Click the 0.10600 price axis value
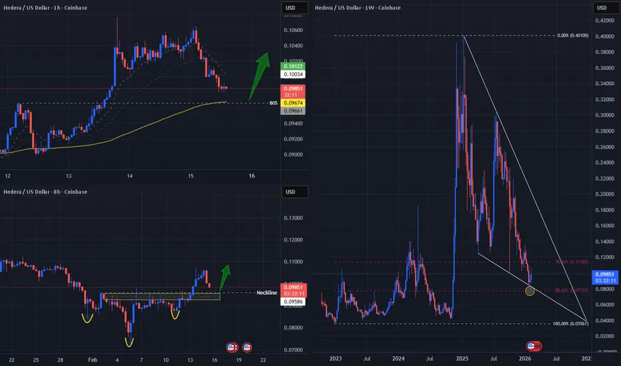Screen dimensions: 621x366 pyautogui.click(x=293, y=30)
